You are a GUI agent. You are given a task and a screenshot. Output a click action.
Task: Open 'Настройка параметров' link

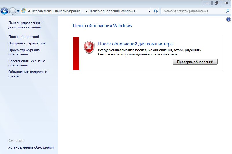click(x=27, y=43)
